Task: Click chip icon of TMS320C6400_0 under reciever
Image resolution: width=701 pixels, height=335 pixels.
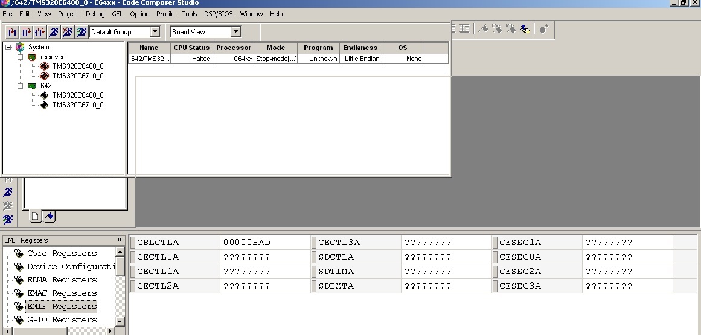Action: [44, 66]
